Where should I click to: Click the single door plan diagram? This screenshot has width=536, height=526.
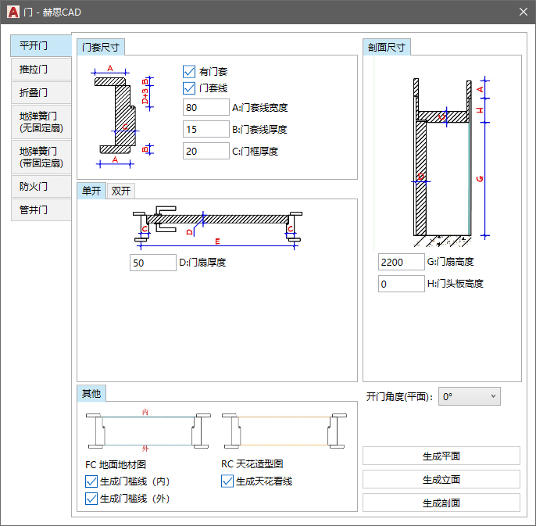click(217, 227)
